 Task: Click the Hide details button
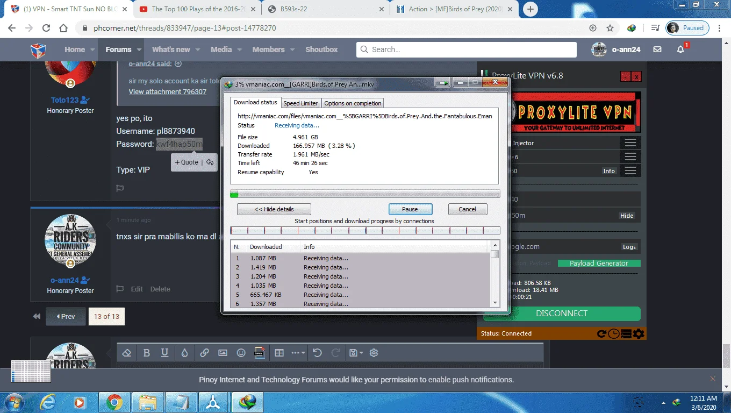point(274,209)
